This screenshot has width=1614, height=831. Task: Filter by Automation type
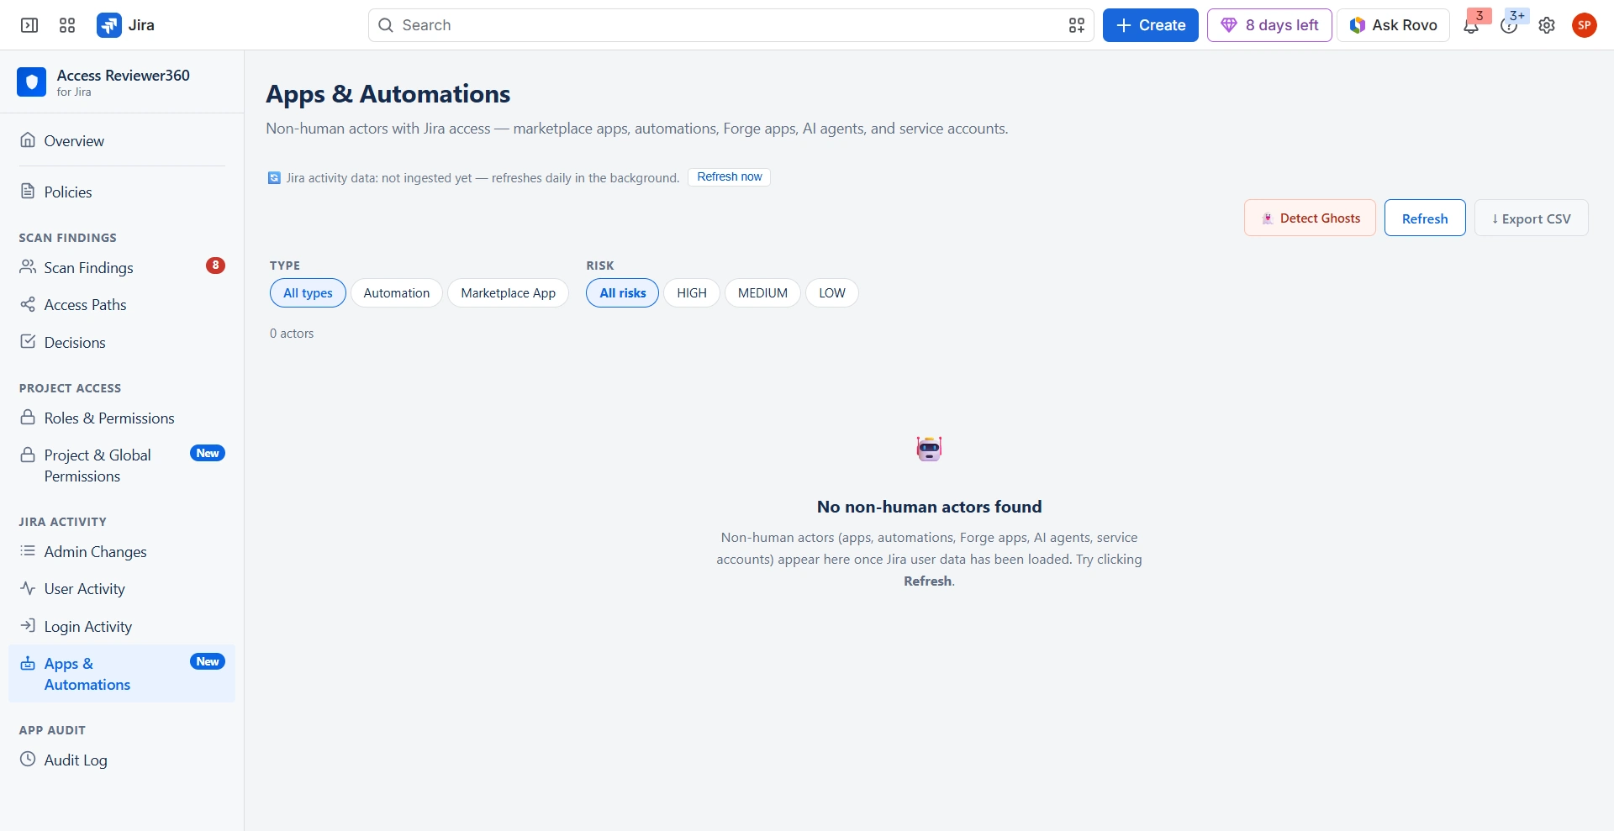tap(397, 292)
